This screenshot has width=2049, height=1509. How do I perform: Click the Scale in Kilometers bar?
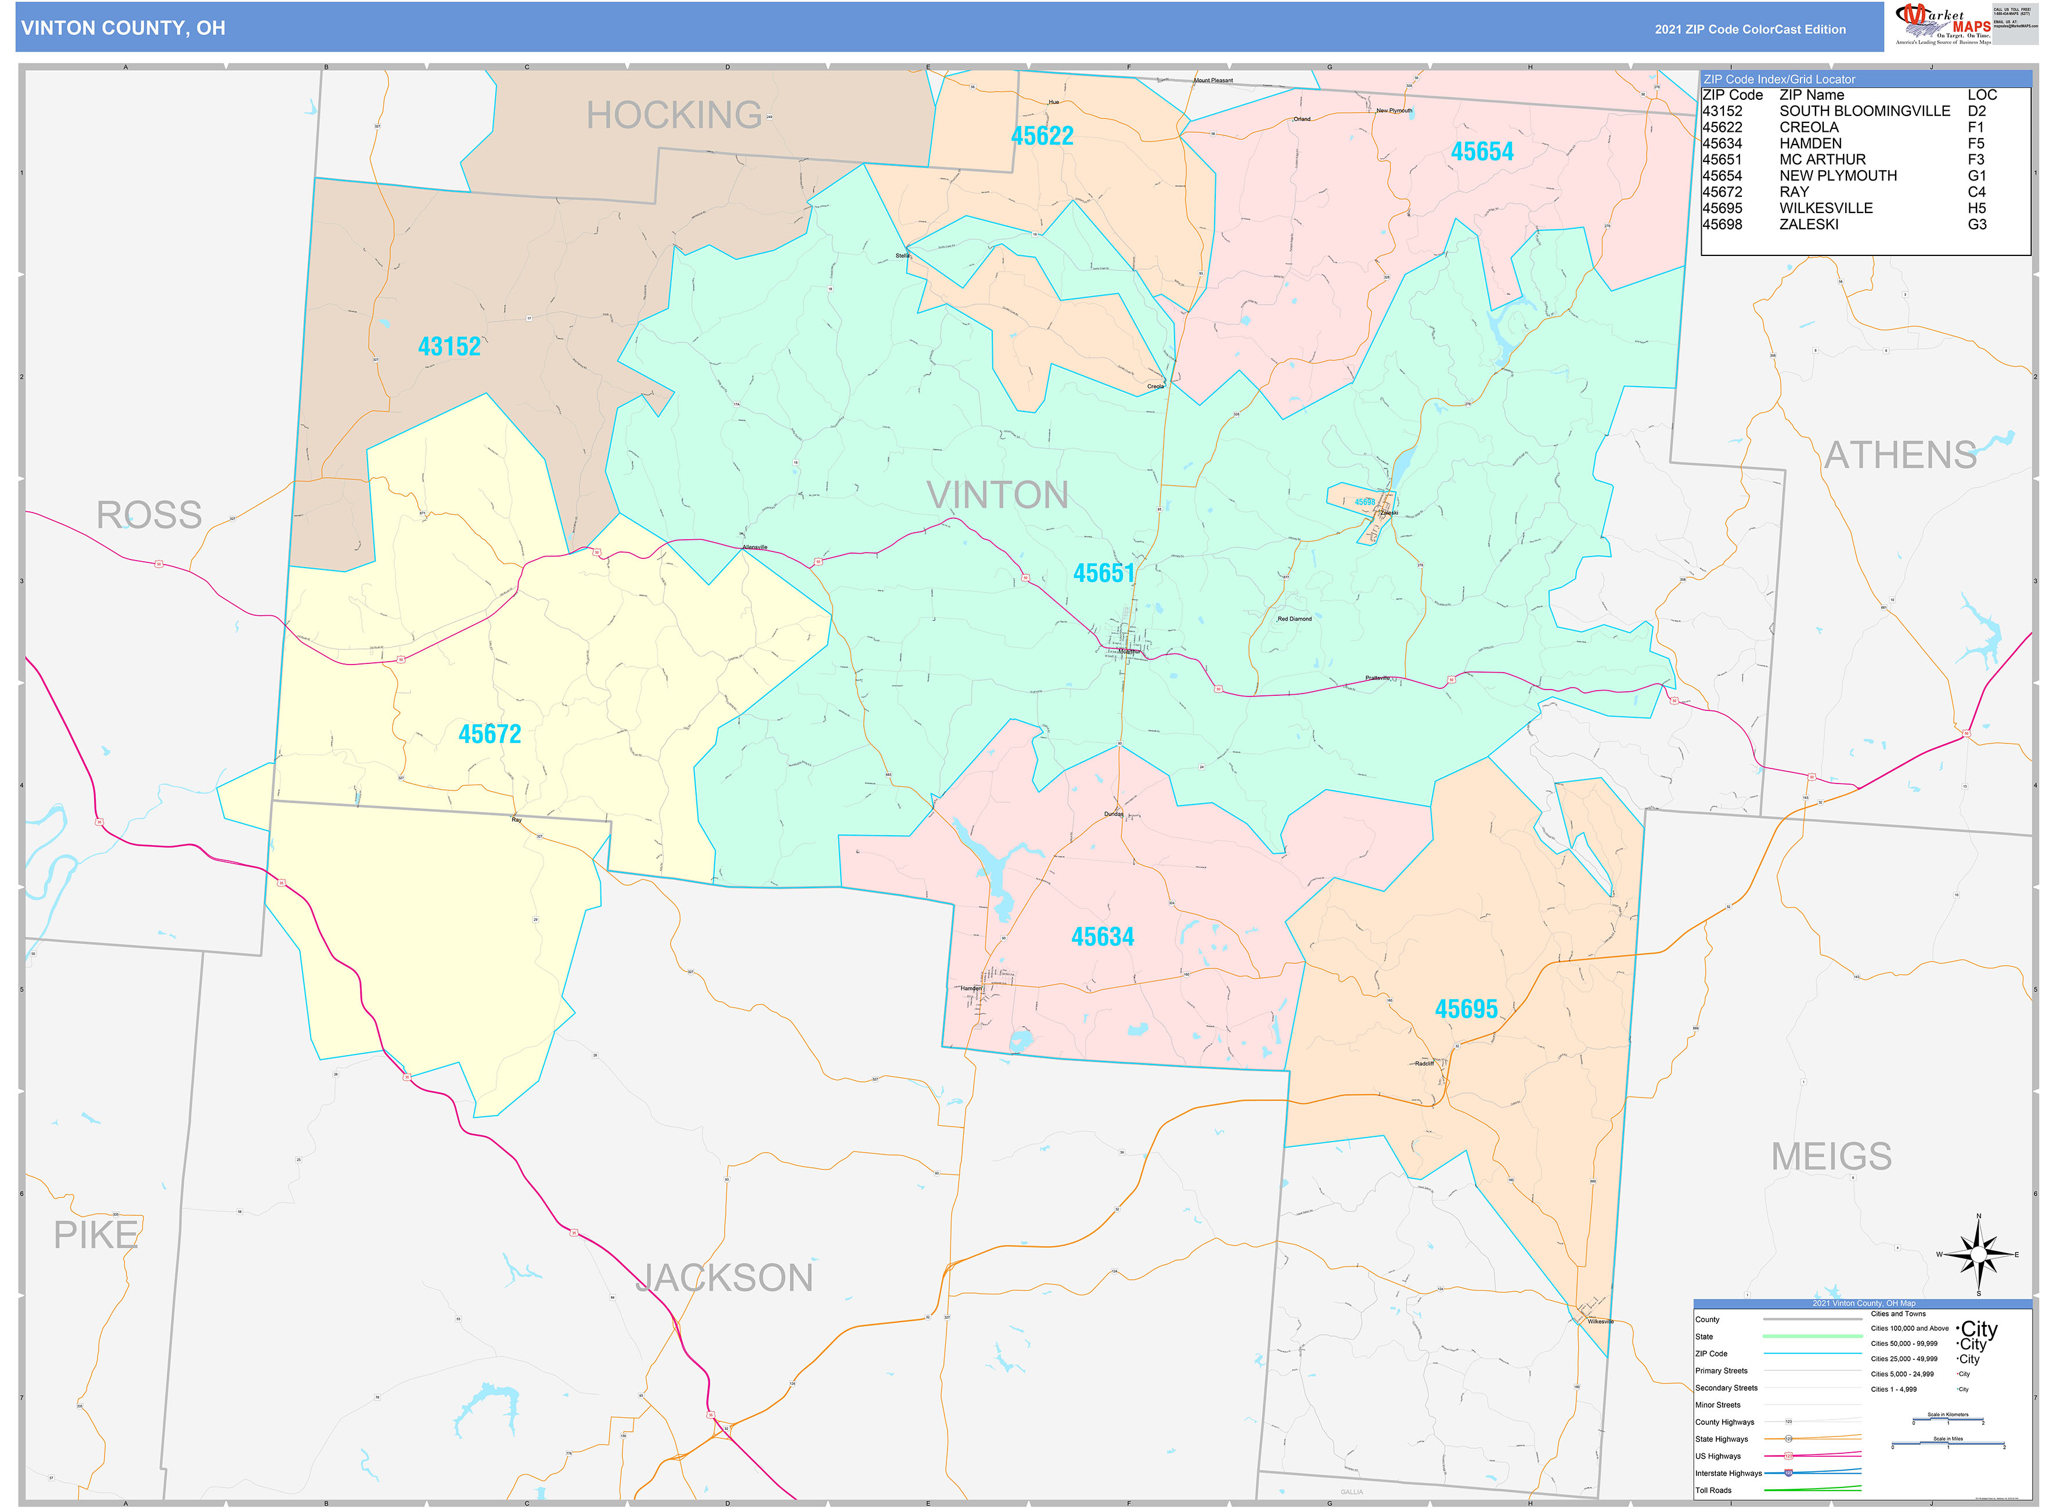click(x=1947, y=1420)
